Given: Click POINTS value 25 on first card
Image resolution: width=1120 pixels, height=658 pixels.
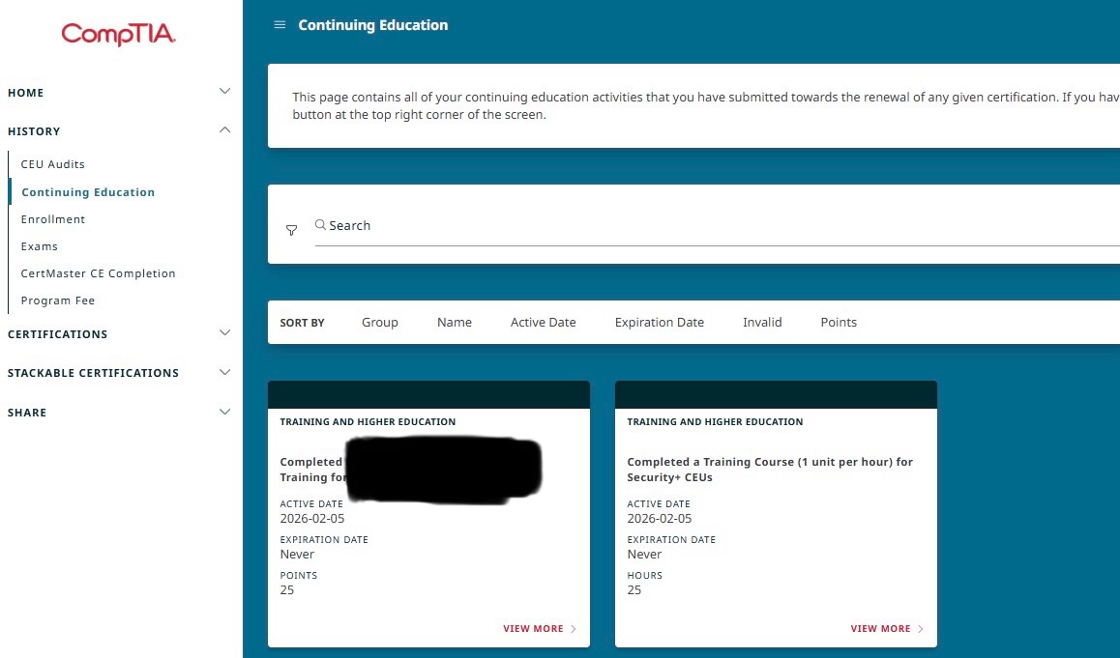Looking at the screenshot, I should point(287,590).
